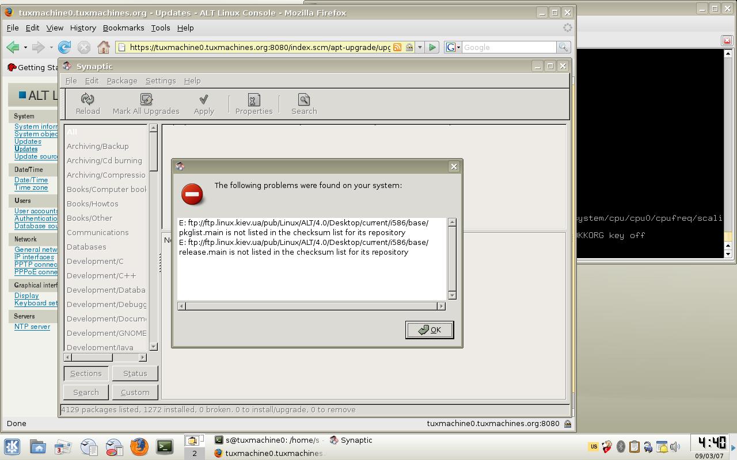Image resolution: width=737 pixels, height=460 pixels.
Task: Select the Communications section
Action: 98,232
